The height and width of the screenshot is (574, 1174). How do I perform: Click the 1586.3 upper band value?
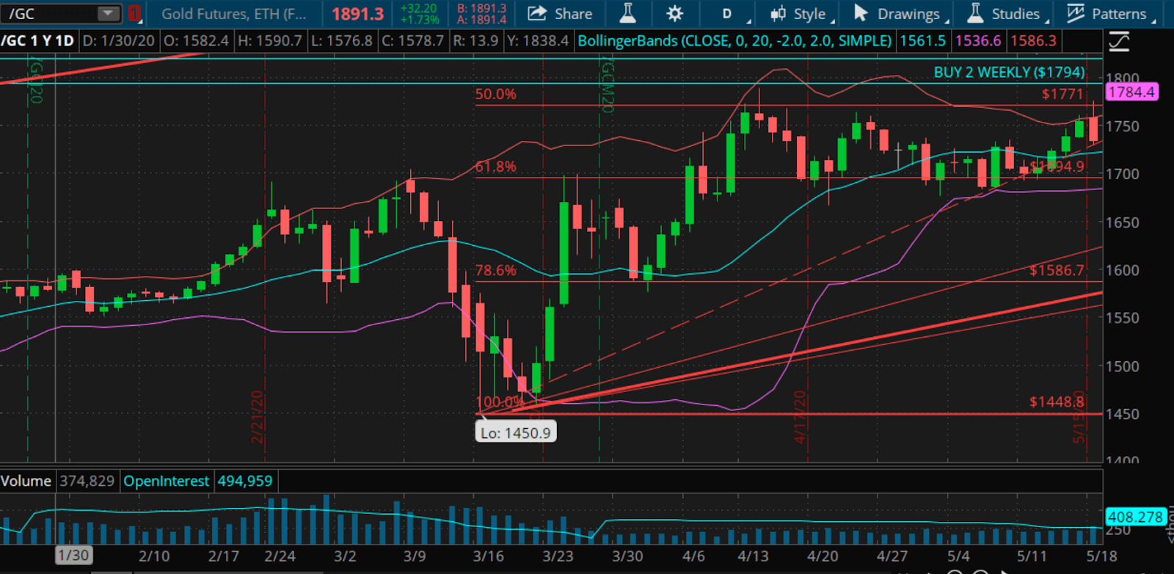click(1033, 41)
